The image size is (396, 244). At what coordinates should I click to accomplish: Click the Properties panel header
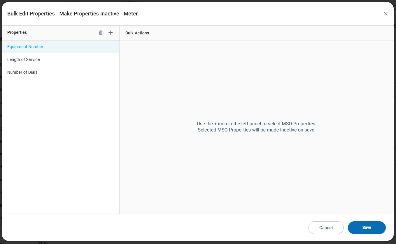[x=17, y=32]
